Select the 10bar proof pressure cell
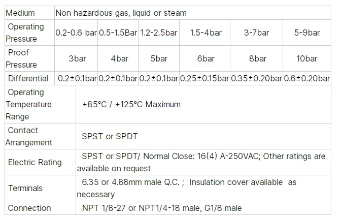 [307, 58]
